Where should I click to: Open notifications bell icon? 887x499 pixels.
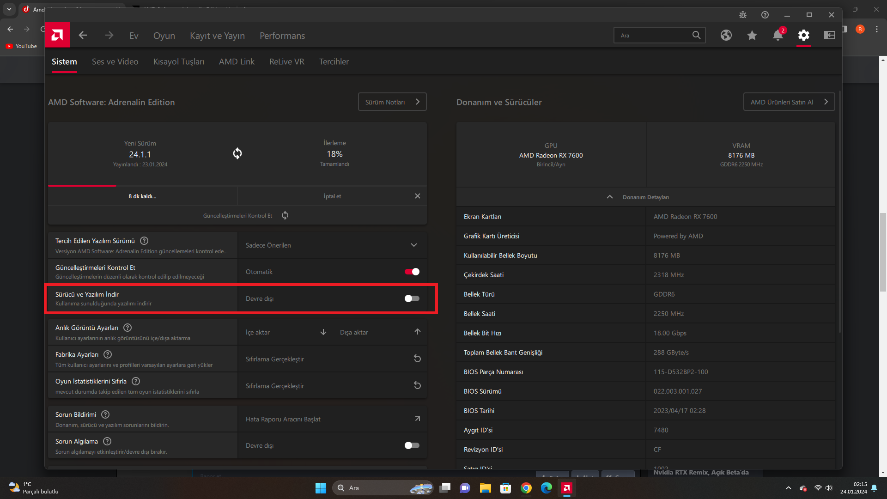[x=778, y=35]
